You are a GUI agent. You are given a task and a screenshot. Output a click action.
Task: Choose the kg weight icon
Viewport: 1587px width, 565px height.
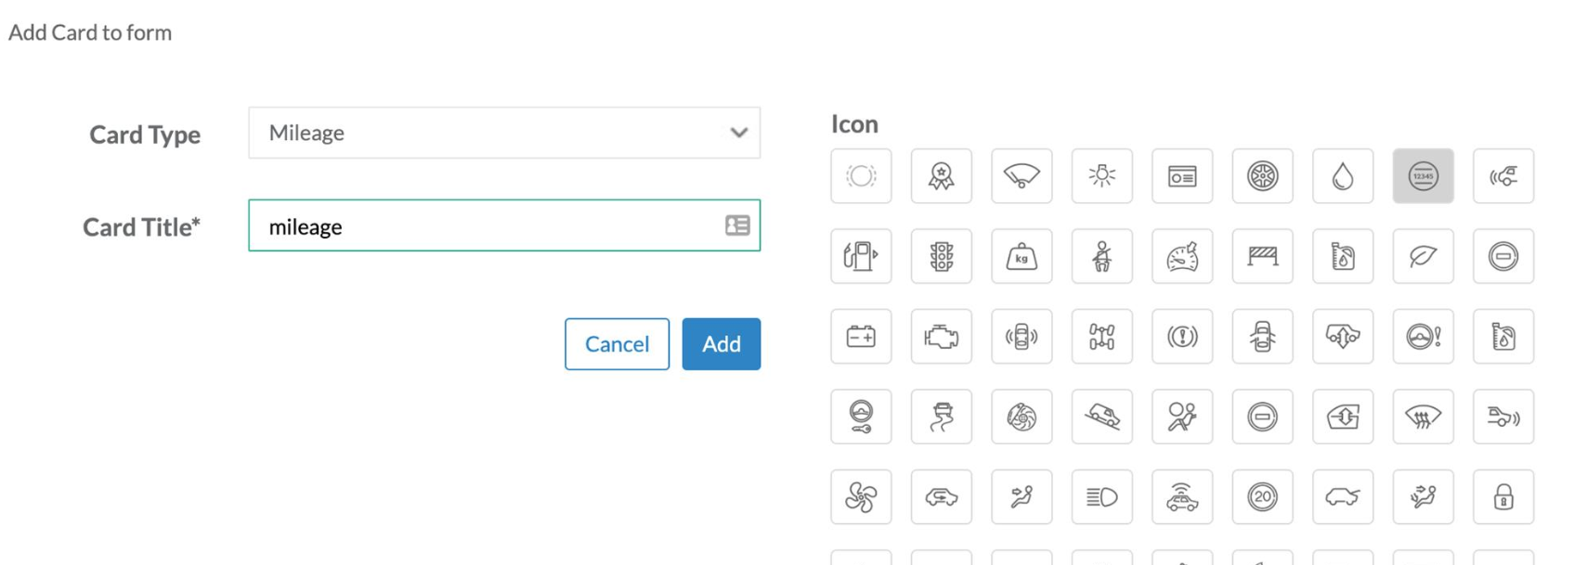point(1021,256)
